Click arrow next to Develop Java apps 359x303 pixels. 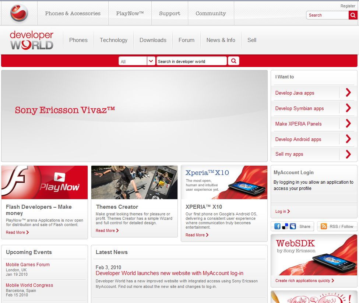pos(348,93)
